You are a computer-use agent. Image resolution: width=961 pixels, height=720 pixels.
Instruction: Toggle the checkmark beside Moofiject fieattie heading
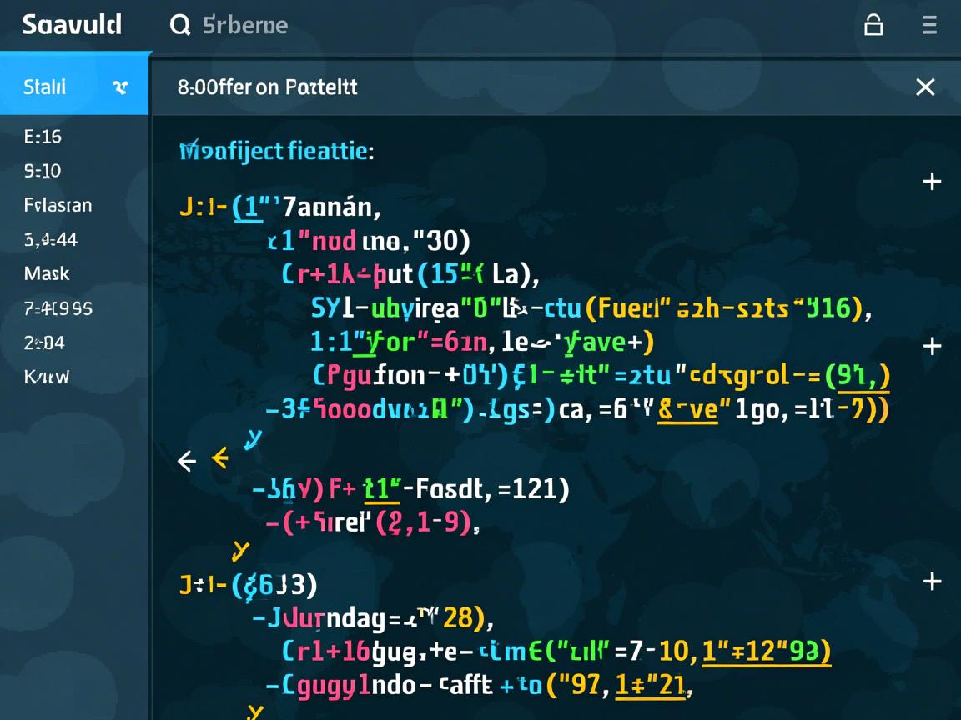coord(189,147)
